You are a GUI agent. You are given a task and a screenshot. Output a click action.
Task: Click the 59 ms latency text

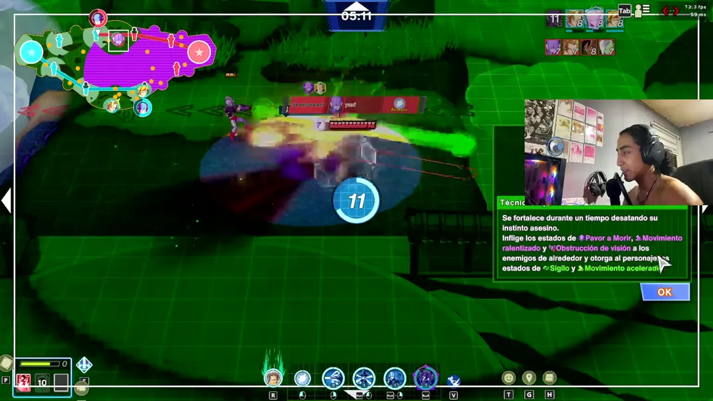(699, 14)
